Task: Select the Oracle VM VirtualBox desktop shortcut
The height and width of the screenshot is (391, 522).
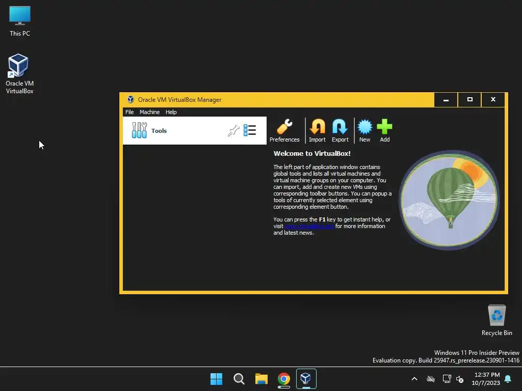Action: [x=19, y=74]
